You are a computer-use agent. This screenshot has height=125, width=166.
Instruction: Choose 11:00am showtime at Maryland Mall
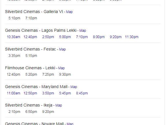click(14, 93)
